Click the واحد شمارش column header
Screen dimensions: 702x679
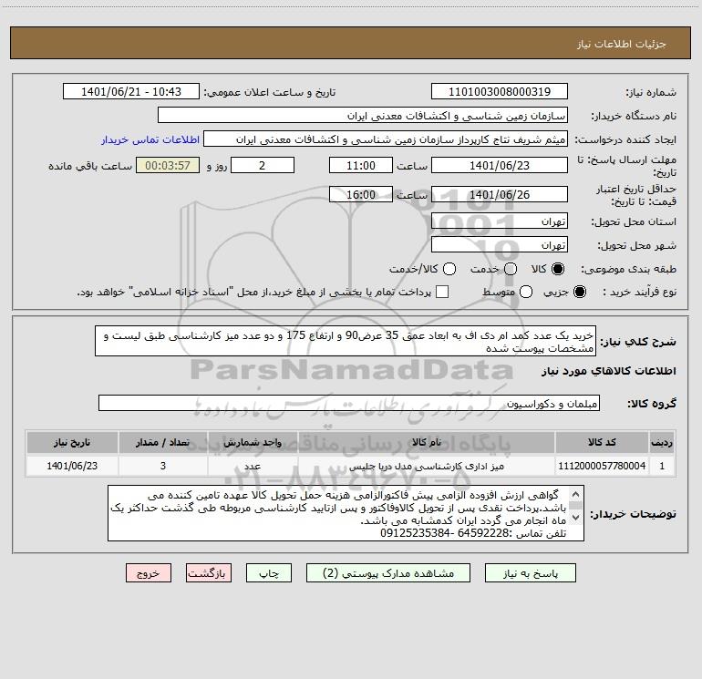(253, 442)
